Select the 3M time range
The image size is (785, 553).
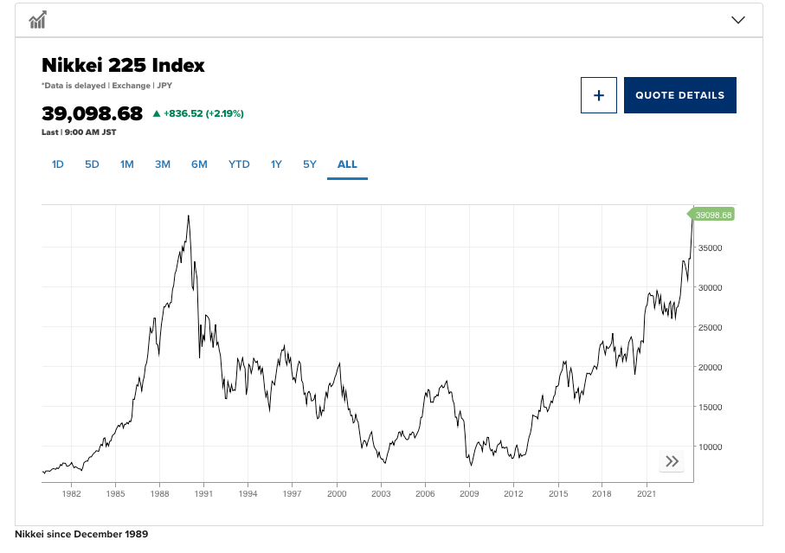163,164
